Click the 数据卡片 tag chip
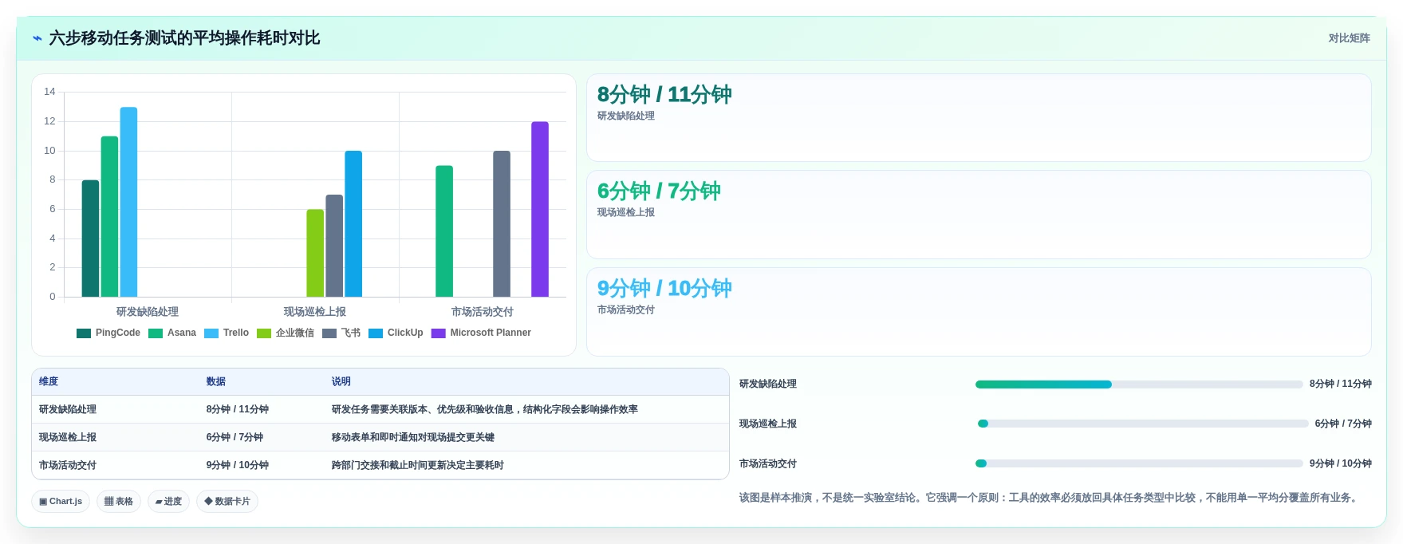1403x544 pixels. coord(227,502)
